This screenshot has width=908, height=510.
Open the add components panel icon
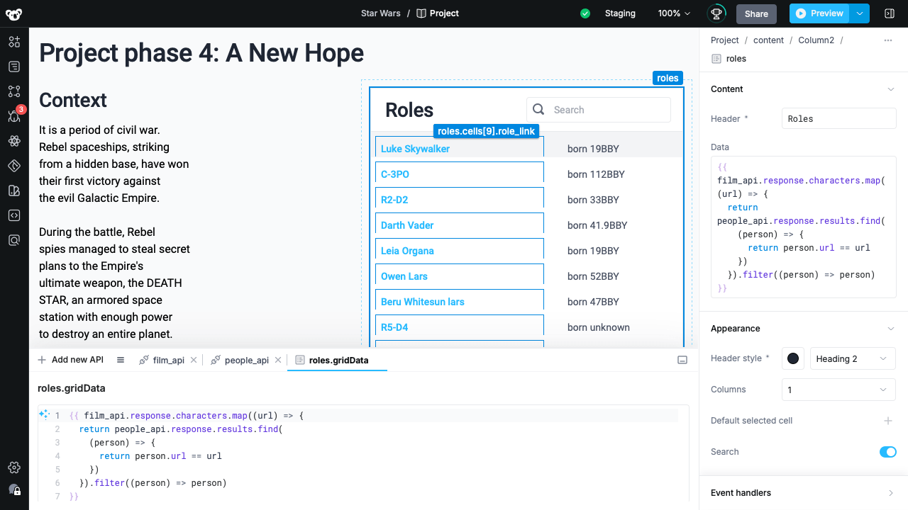click(14, 42)
